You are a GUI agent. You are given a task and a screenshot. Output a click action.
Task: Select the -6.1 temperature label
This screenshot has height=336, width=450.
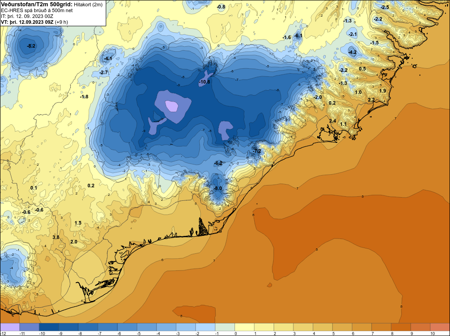pos(298,35)
